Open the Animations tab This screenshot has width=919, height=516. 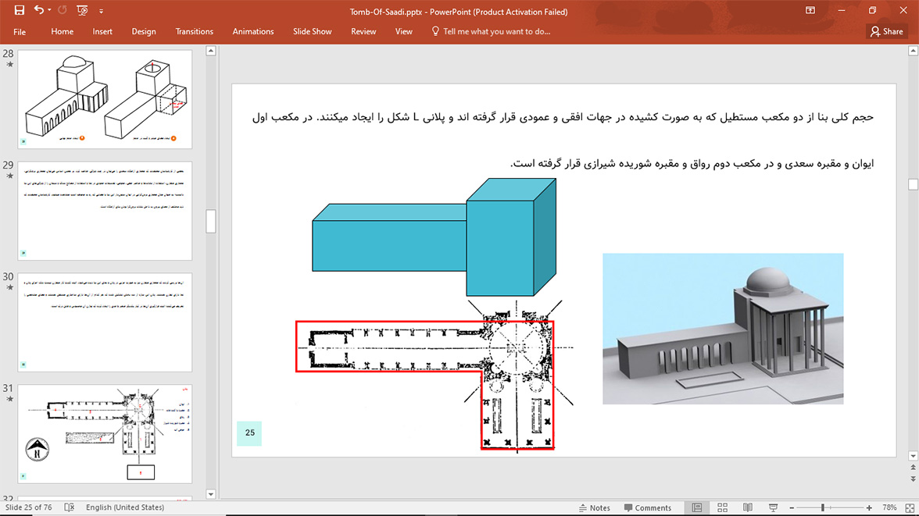pos(253,32)
